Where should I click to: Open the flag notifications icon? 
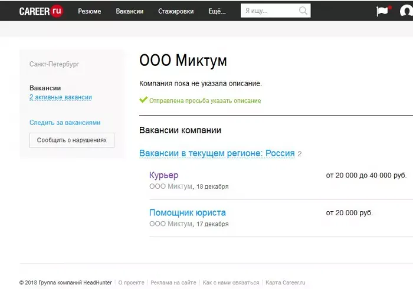382,11
